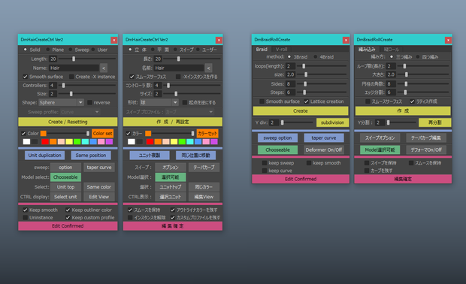Viewport: 466px width, 284px height.
Task: Switch to V-roll tab
Action: coord(281,50)
